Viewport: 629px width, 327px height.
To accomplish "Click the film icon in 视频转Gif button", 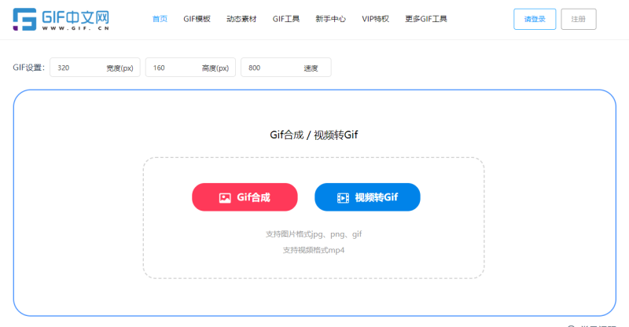I will click(x=343, y=198).
